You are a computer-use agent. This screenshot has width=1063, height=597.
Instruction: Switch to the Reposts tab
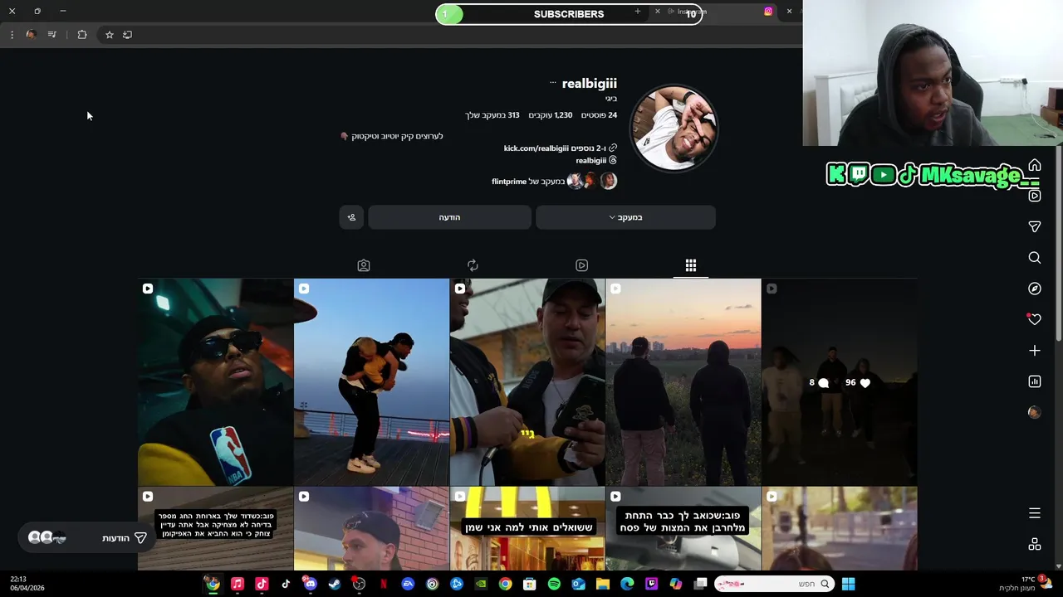(473, 265)
